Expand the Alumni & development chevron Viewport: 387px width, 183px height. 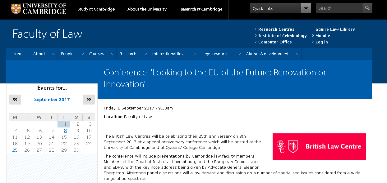pyautogui.click(x=297, y=54)
